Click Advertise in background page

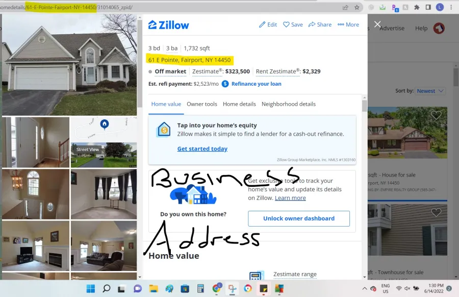(392, 29)
